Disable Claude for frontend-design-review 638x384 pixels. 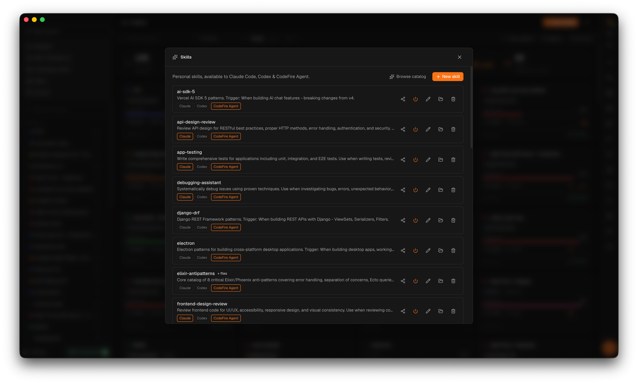point(185,318)
